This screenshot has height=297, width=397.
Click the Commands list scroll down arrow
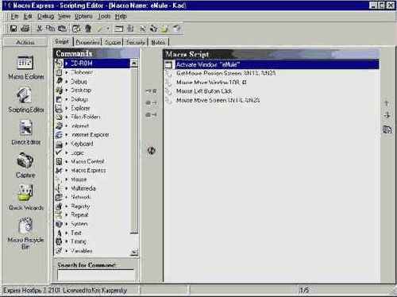134,253
